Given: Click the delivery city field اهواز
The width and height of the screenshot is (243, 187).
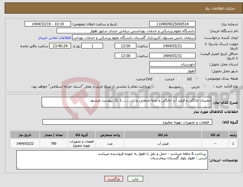Looking at the screenshot, I should click(172, 71).
